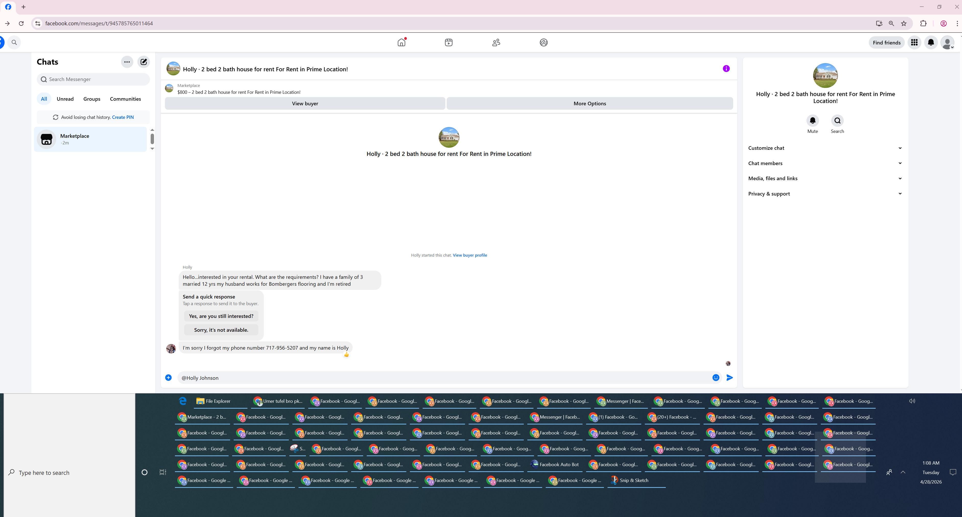962x517 pixels.
Task: Click the browser address bar URL
Action: pyautogui.click(x=99, y=24)
